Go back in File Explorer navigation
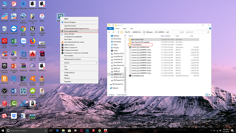 coord(109,32)
